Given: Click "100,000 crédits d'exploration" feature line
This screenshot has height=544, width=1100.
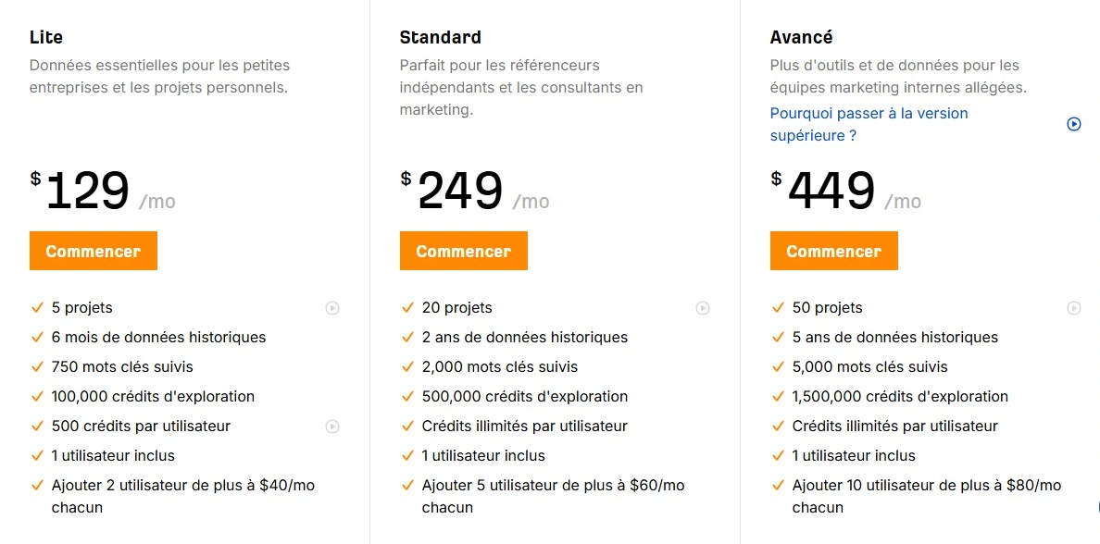Looking at the screenshot, I should [153, 396].
